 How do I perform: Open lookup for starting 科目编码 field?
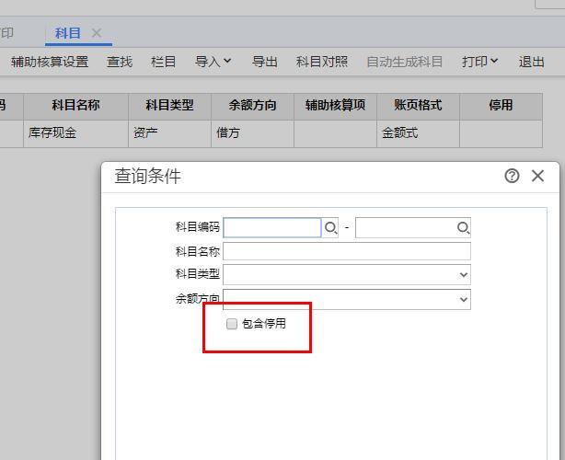point(330,227)
